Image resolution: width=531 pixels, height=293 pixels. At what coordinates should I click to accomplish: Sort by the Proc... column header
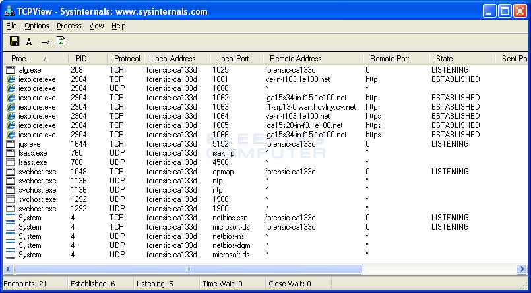click(x=36, y=59)
